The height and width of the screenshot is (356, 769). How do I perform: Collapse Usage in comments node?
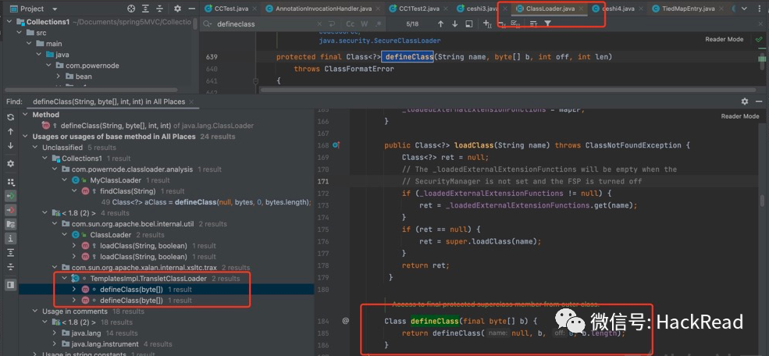pos(35,311)
